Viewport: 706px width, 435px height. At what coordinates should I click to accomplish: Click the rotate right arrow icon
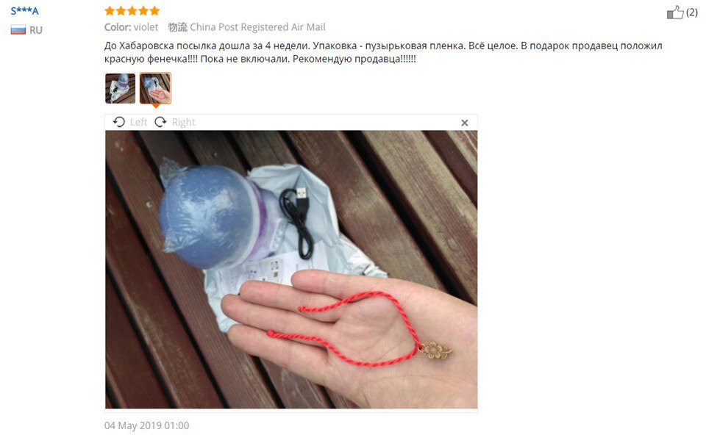pyautogui.click(x=160, y=122)
